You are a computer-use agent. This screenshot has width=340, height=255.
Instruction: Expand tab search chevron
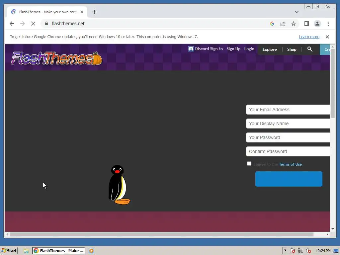(297, 12)
